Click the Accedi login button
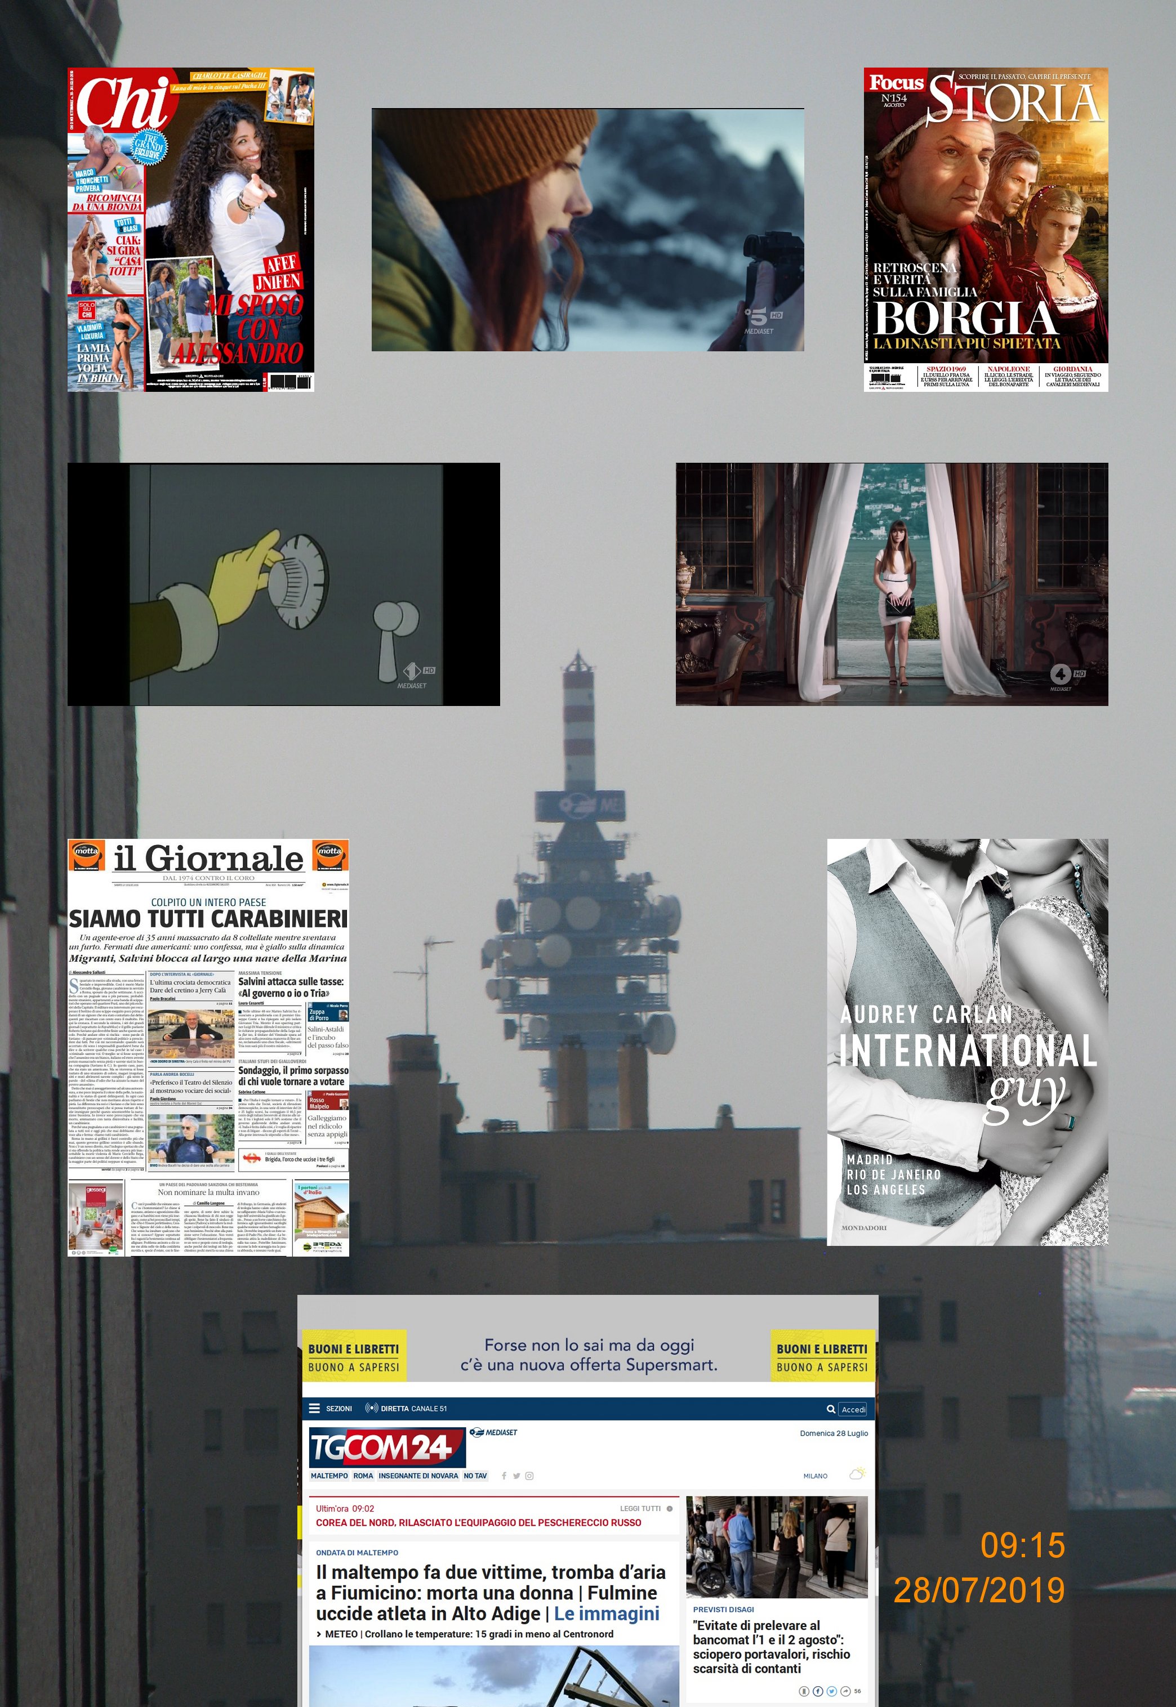 coord(853,1409)
